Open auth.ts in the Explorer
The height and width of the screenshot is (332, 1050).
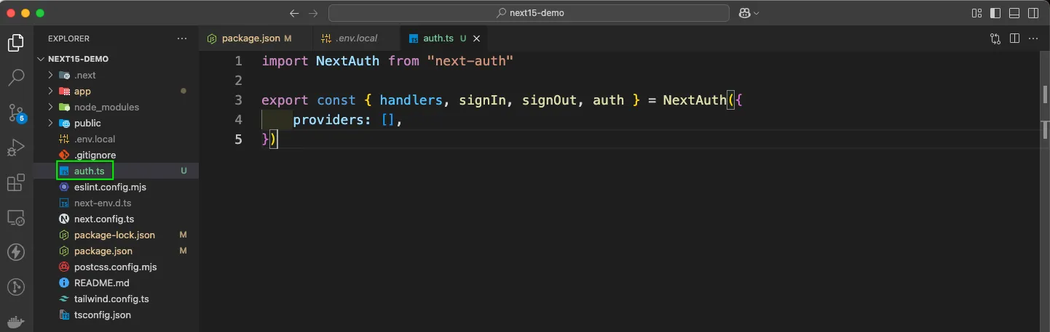[x=117, y=171]
